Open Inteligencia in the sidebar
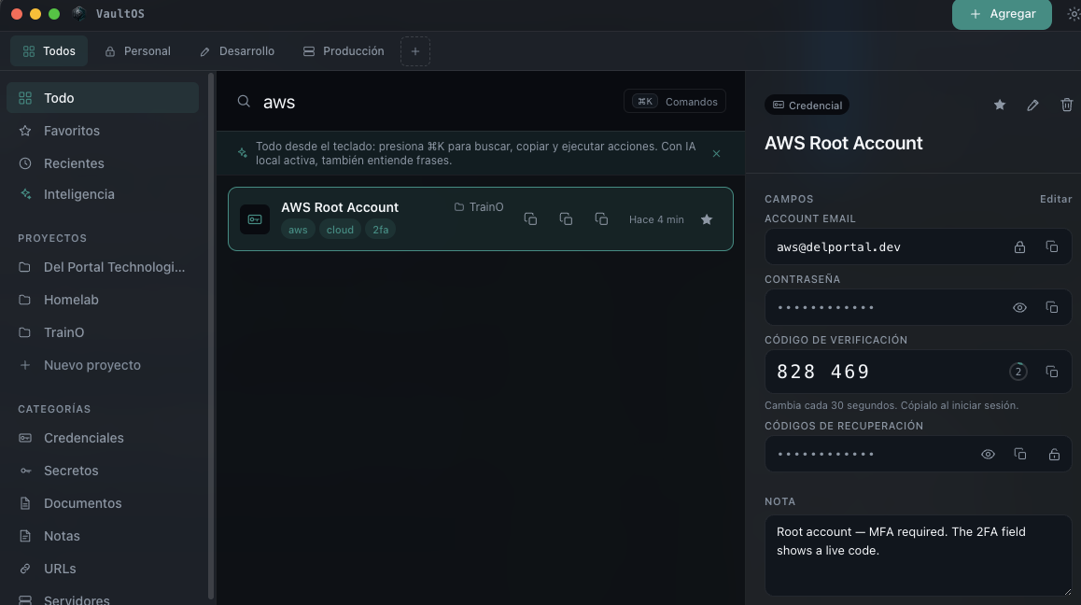The width and height of the screenshot is (1081, 605). (103, 194)
